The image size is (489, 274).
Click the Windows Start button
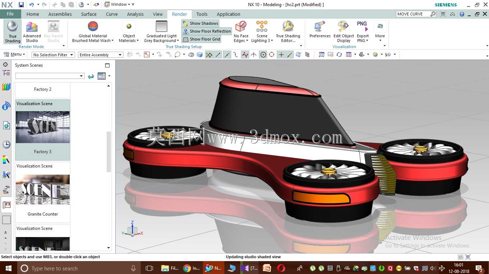point(9,268)
